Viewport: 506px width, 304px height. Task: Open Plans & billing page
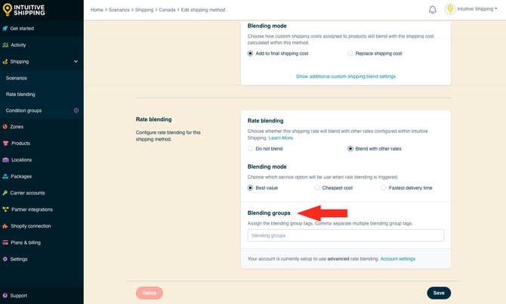[26, 242]
